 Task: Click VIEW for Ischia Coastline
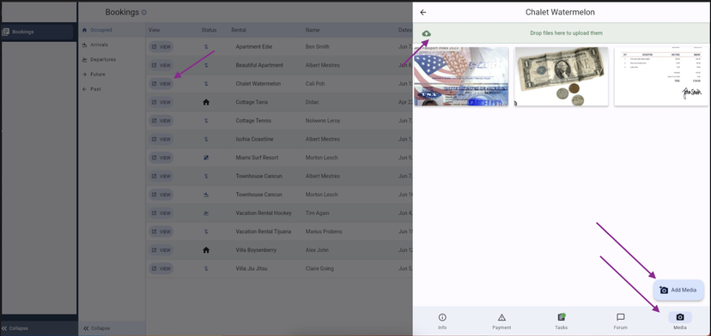(161, 139)
